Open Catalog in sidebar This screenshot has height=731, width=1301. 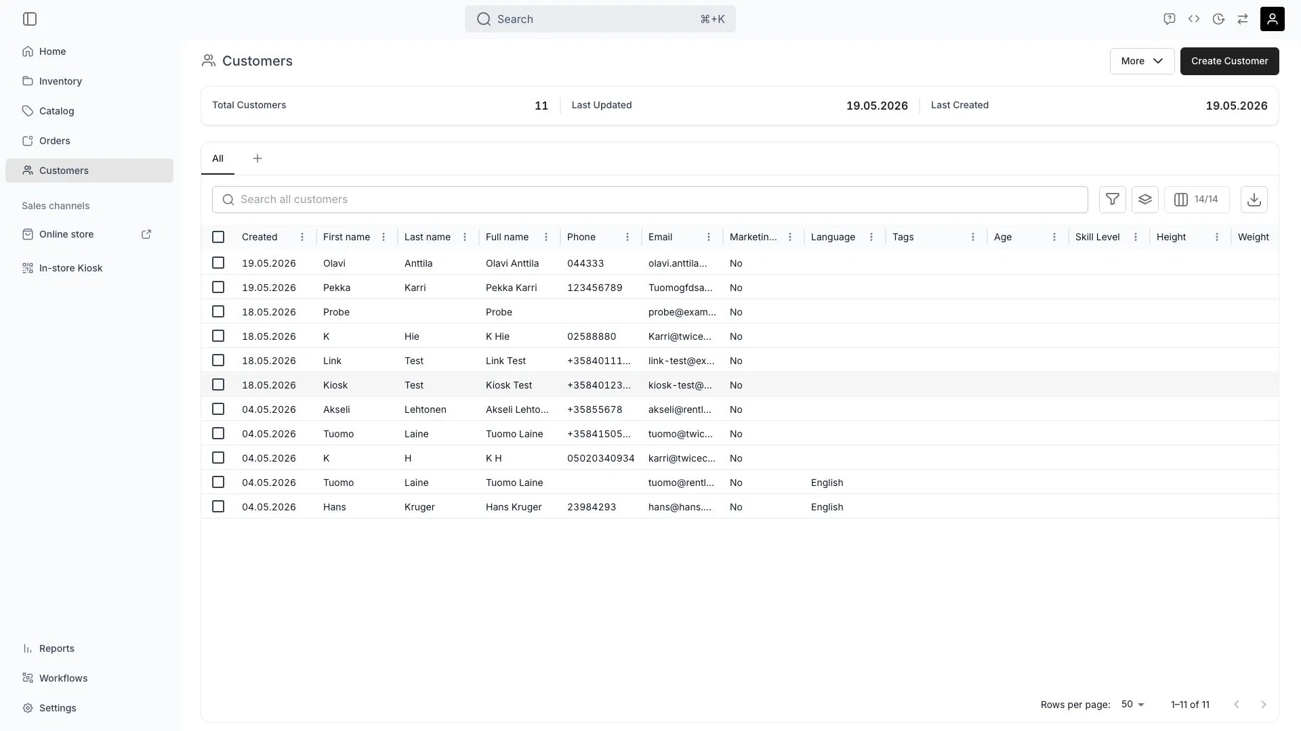point(89,111)
